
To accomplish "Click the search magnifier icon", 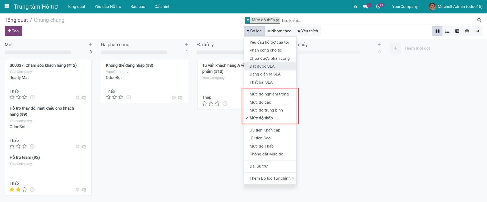I will click(x=479, y=20).
